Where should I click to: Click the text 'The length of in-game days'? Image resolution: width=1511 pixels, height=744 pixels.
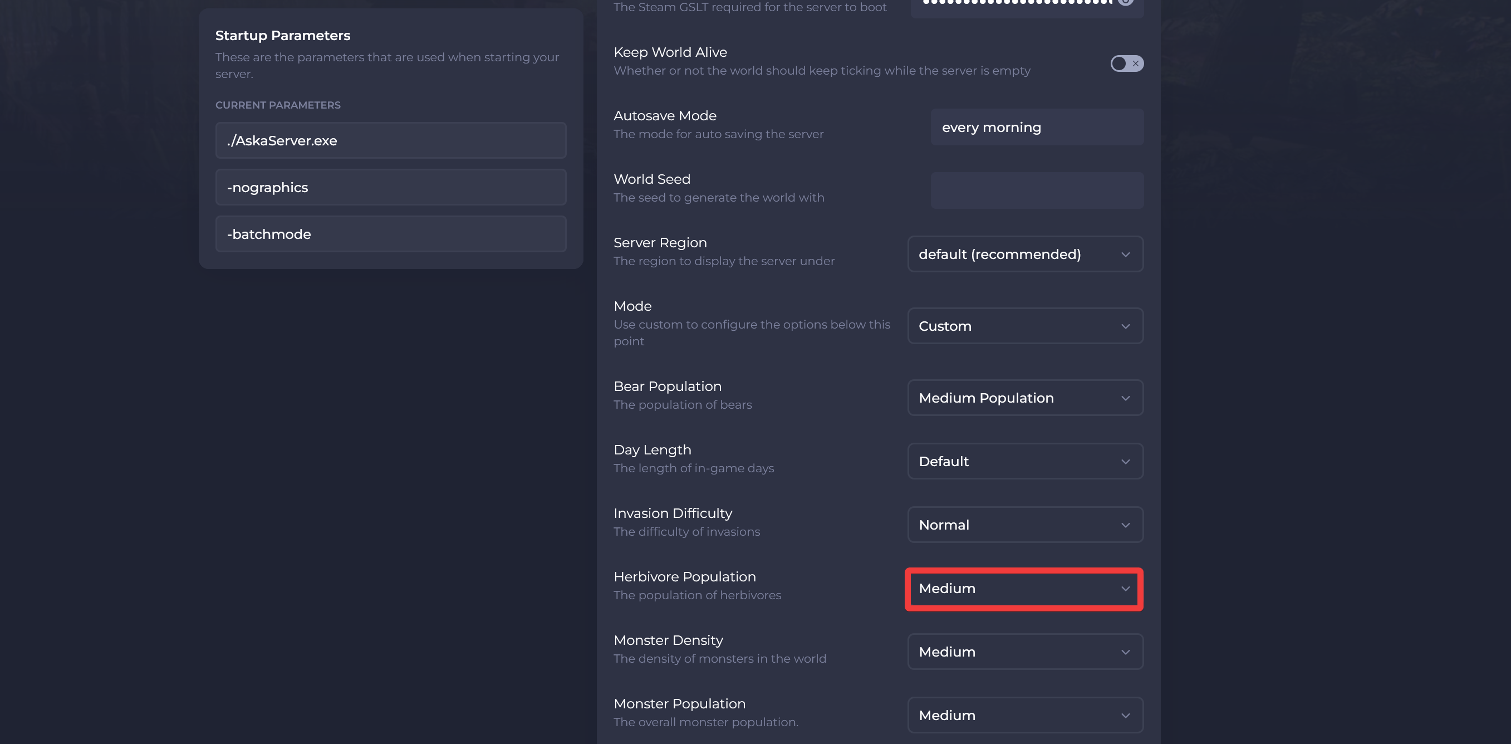pyautogui.click(x=694, y=468)
